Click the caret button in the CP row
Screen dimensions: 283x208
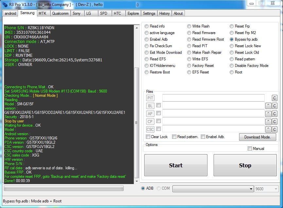click(x=268, y=121)
